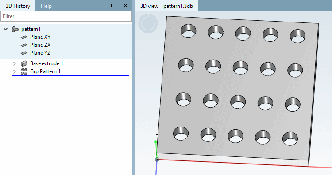This screenshot has height=175, width=332.
Task: Click the Filter input field
Action: (x=66, y=16)
